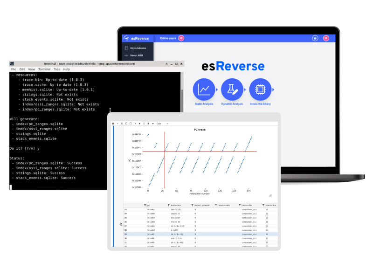Click the Terminal window vertical scrollbar
The height and width of the screenshot is (262, 373).
click(182, 100)
